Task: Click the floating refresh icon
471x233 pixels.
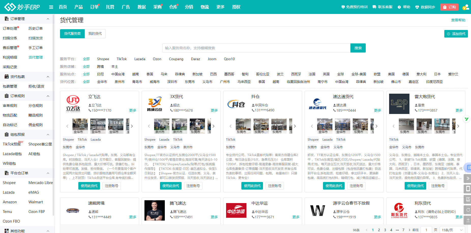Action: click(468, 210)
